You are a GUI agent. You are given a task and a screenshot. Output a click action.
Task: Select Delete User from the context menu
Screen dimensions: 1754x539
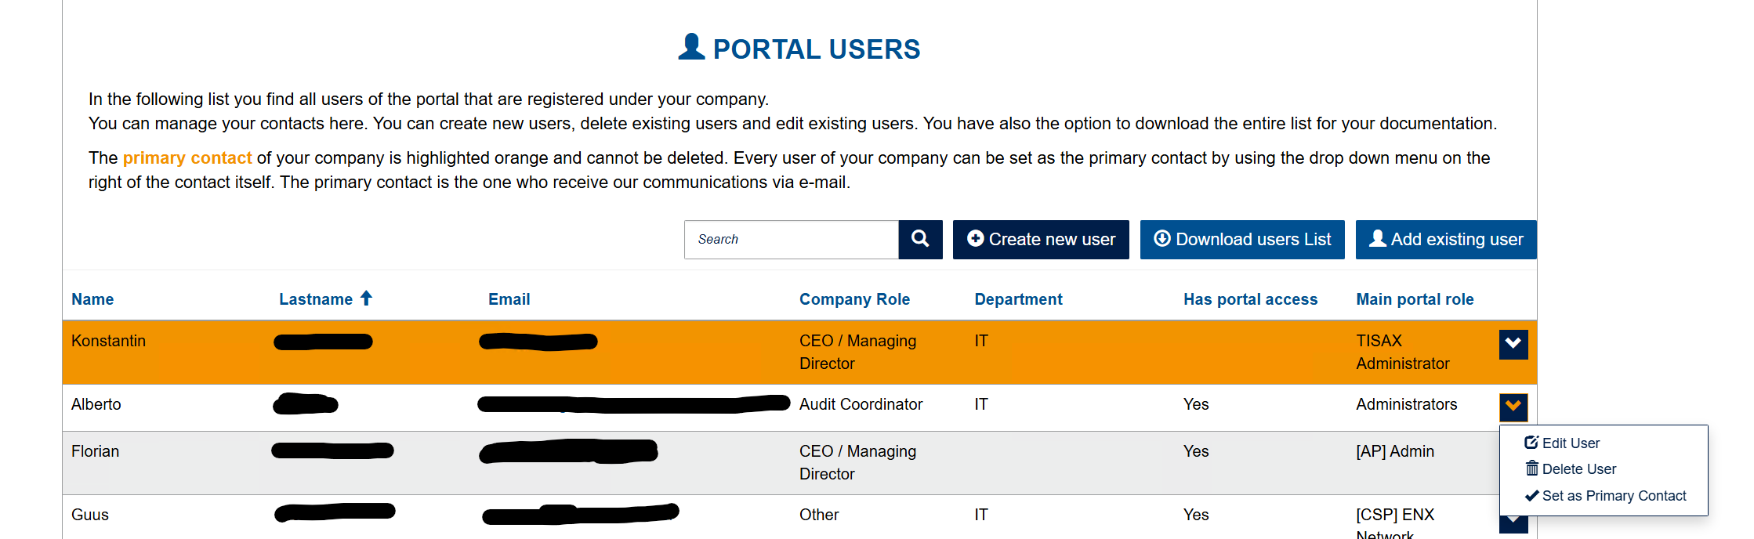pyautogui.click(x=1578, y=468)
